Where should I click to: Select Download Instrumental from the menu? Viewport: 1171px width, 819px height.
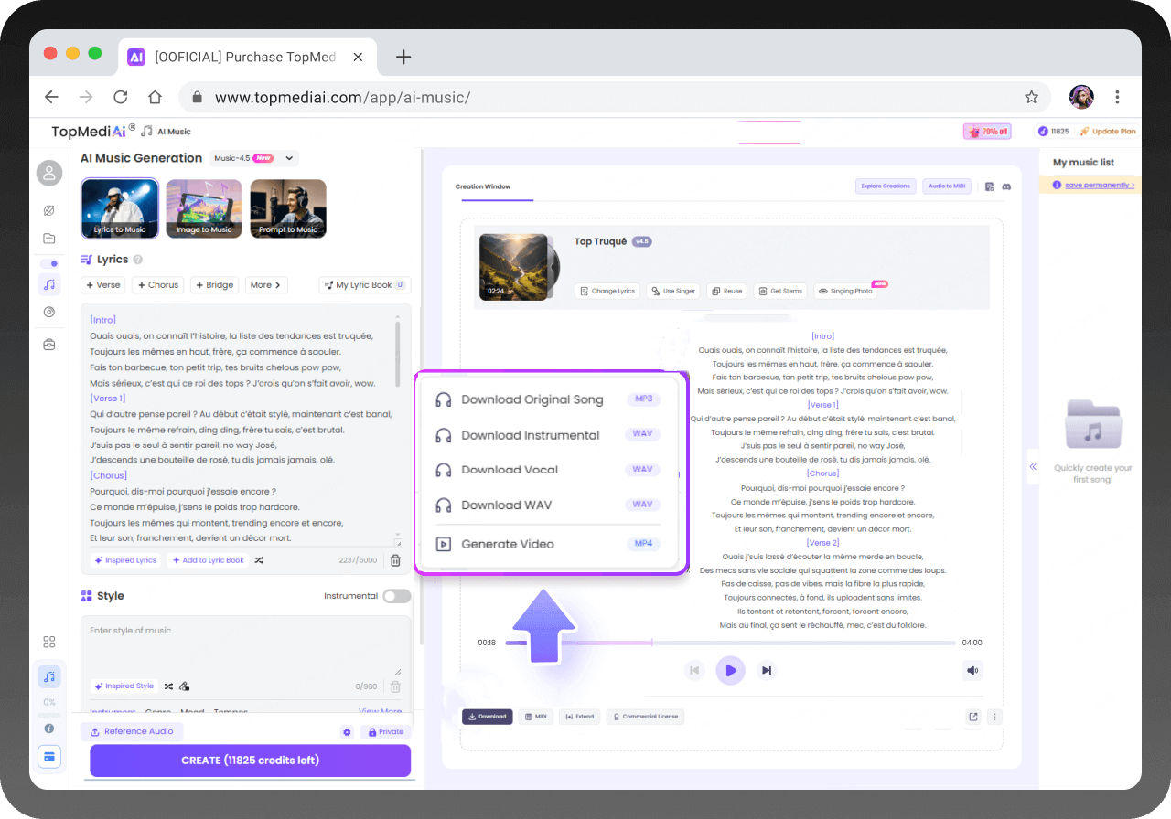[x=531, y=435]
